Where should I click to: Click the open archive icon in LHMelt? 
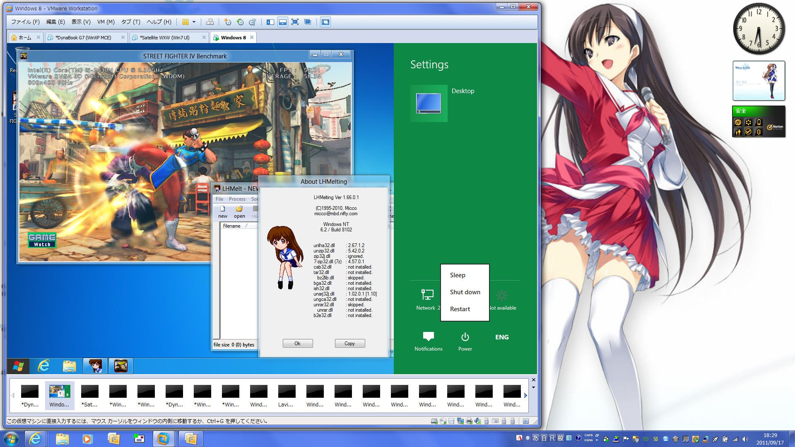(239, 212)
